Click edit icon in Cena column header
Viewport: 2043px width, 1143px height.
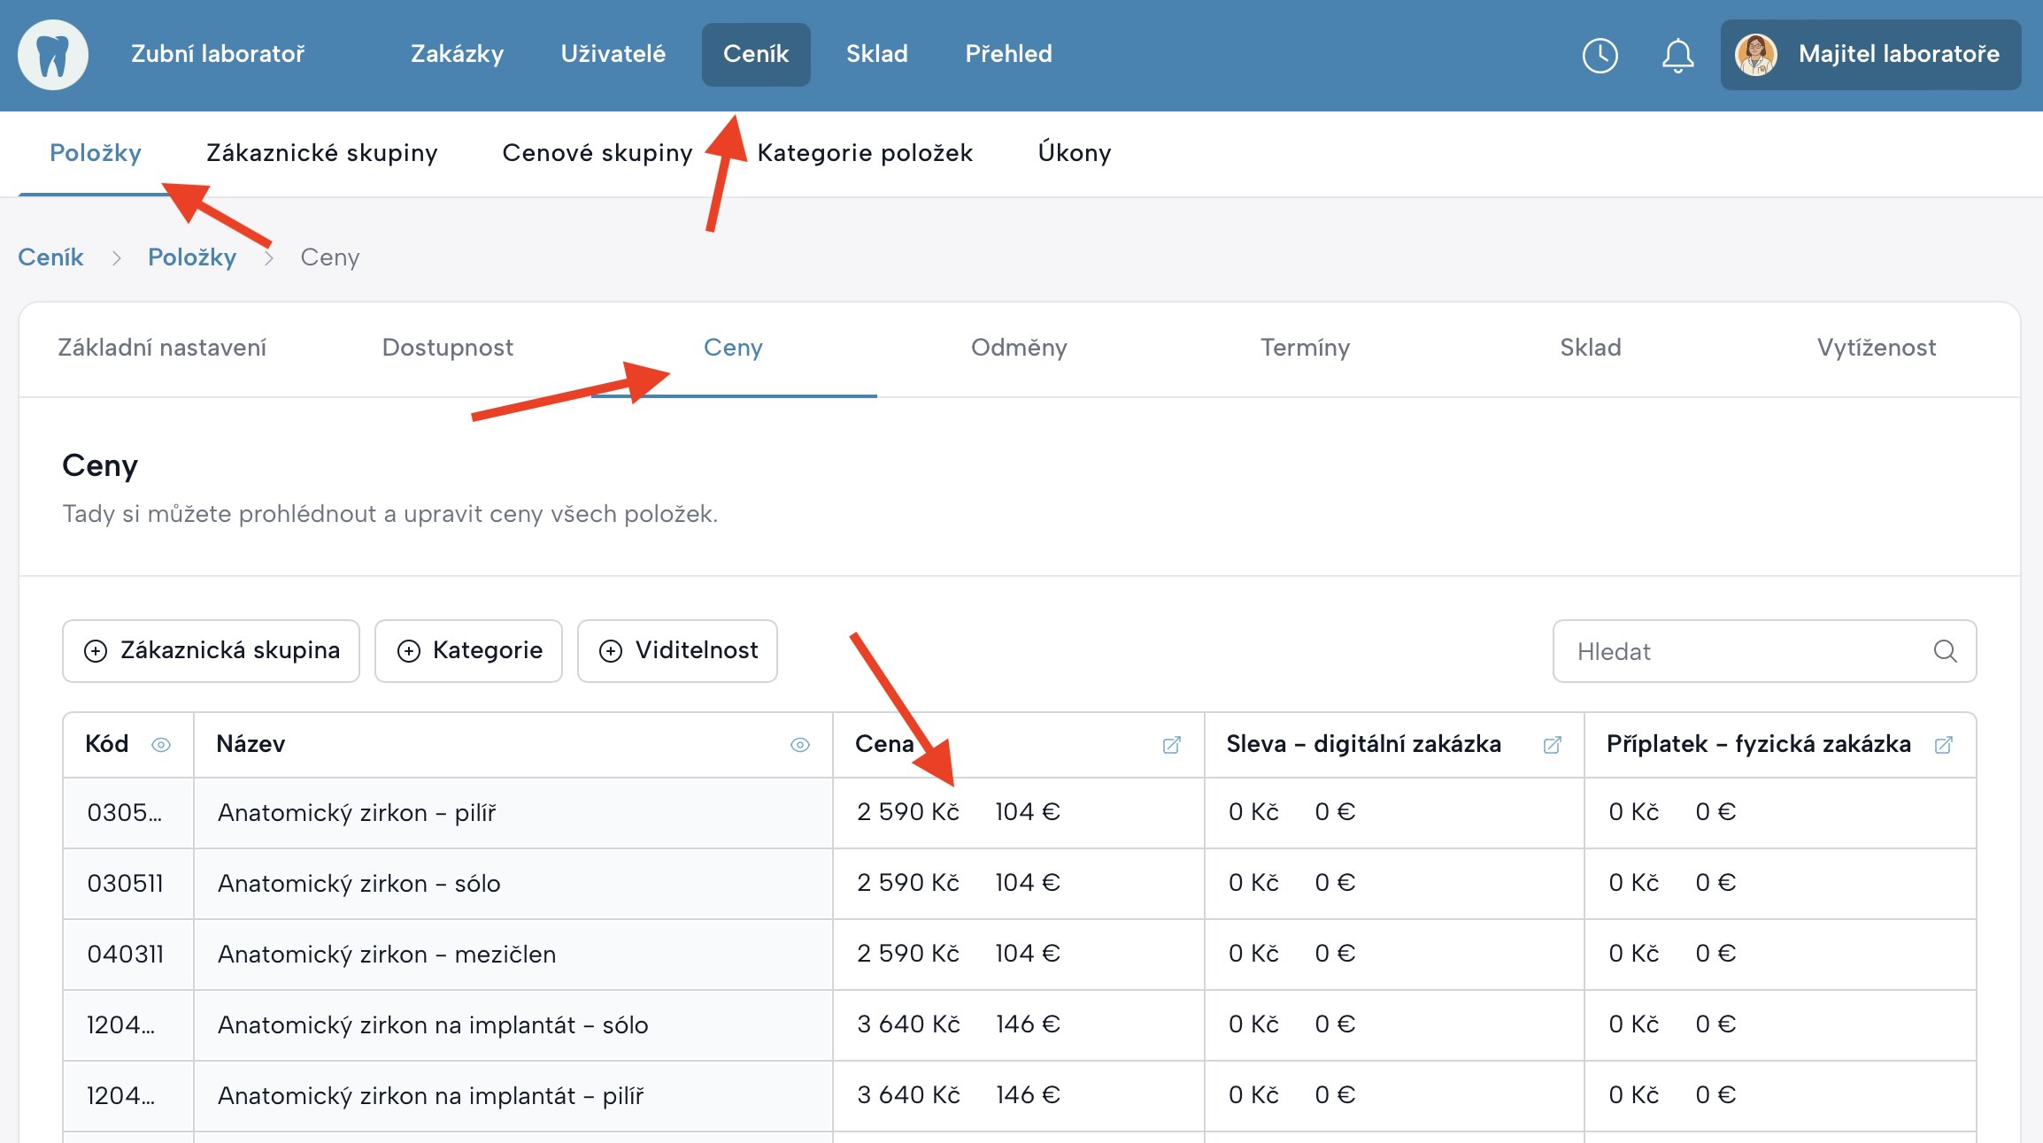point(1171,745)
